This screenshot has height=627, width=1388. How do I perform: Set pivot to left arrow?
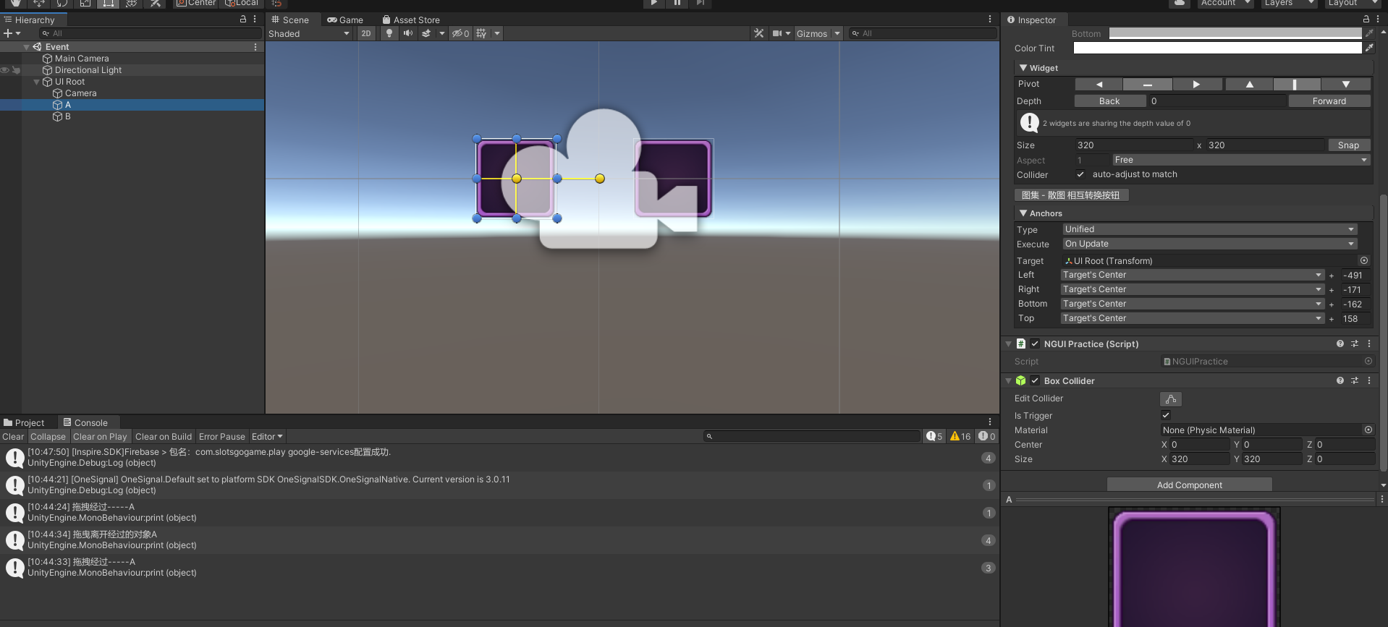pyautogui.click(x=1099, y=85)
